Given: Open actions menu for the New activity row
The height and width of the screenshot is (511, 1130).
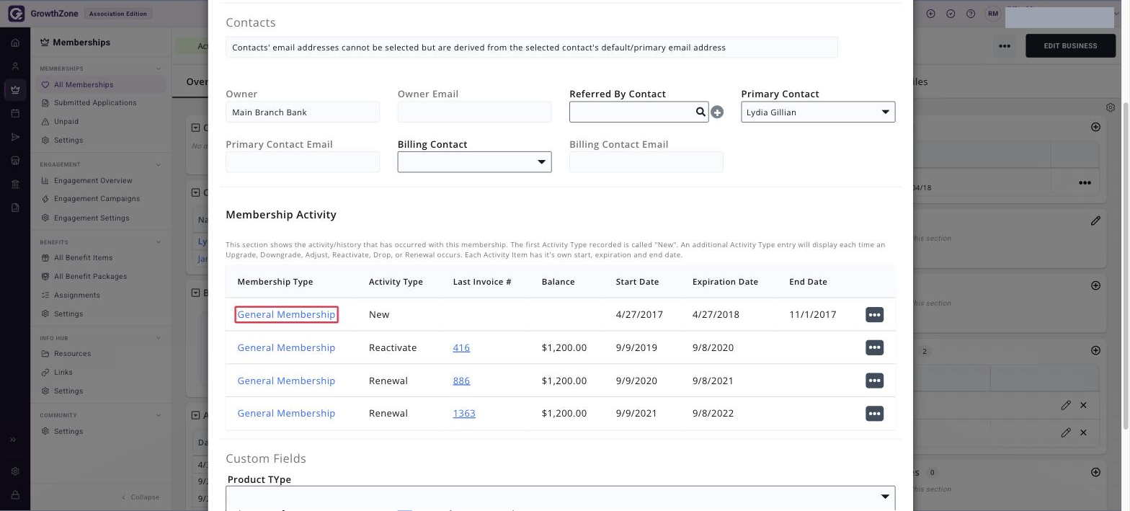Looking at the screenshot, I should pyautogui.click(x=874, y=315).
